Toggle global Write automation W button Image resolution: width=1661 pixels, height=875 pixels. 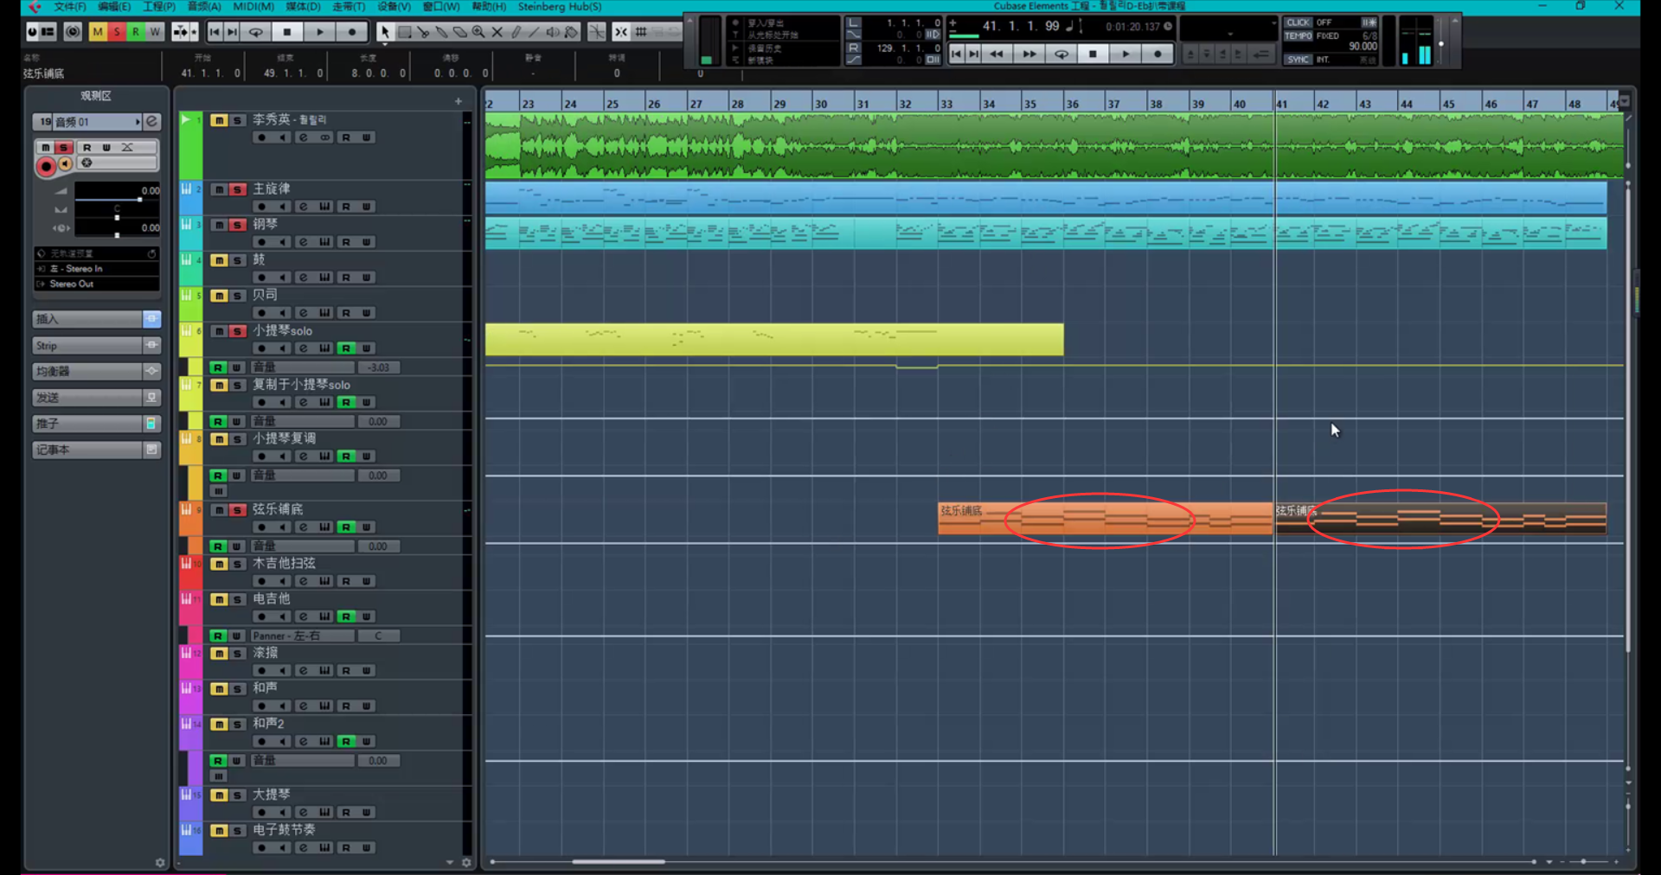tap(155, 32)
